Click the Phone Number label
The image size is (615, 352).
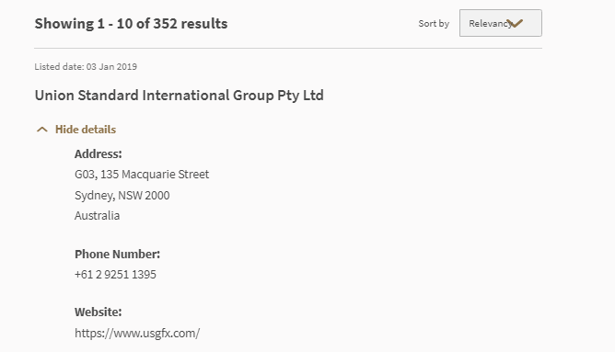117,254
